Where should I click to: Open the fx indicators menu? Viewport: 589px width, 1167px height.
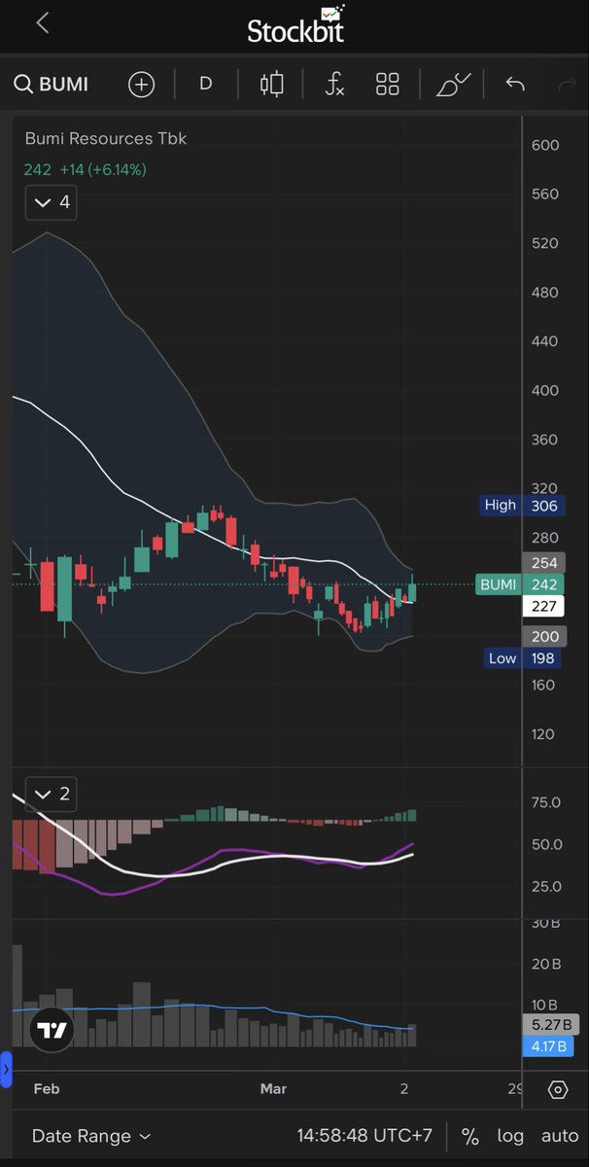pos(333,85)
